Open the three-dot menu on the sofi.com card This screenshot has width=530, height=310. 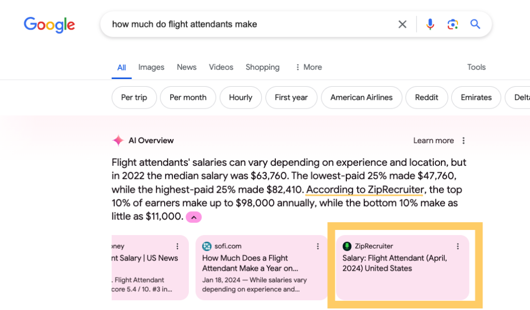[318, 246]
